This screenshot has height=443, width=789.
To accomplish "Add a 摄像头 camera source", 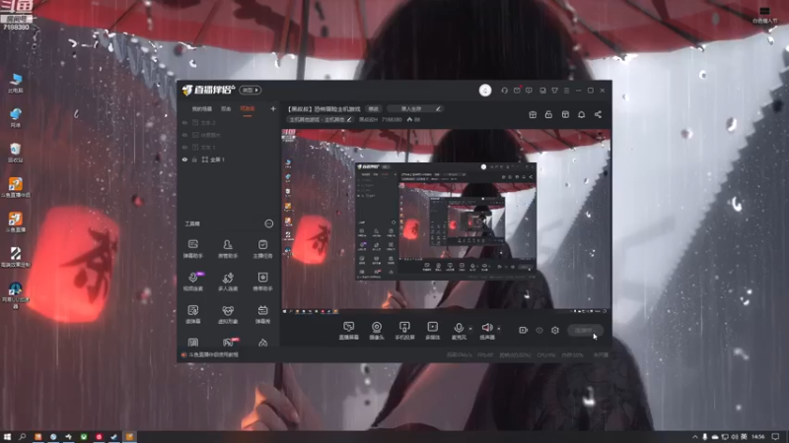I will pos(377,331).
